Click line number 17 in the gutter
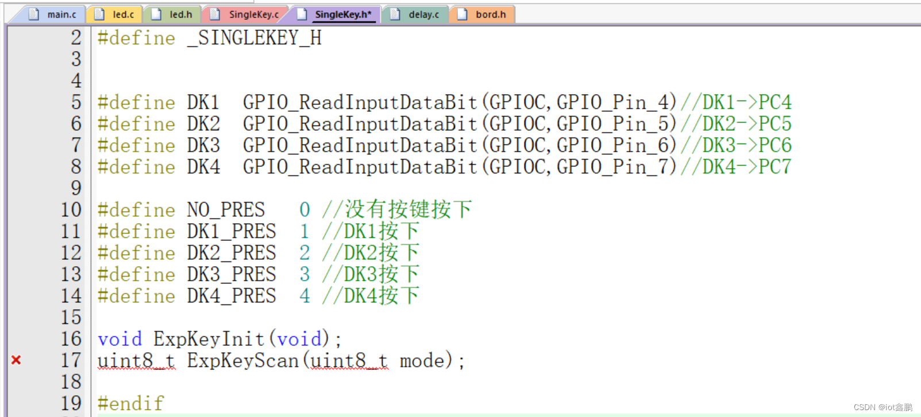The image size is (921, 417). pyautogui.click(x=71, y=360)
